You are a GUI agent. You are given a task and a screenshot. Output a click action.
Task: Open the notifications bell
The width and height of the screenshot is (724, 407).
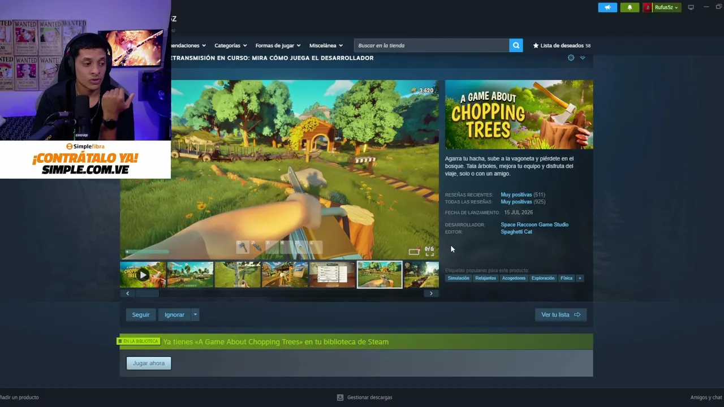coord(630,7)
